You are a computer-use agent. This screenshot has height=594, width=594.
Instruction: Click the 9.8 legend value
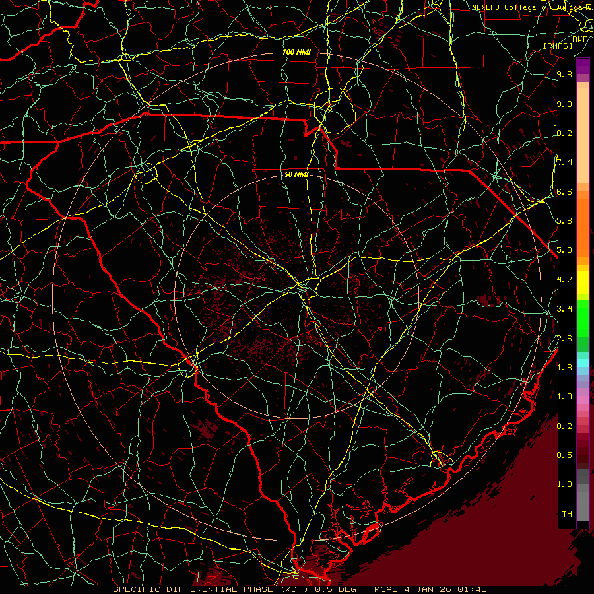564,74
